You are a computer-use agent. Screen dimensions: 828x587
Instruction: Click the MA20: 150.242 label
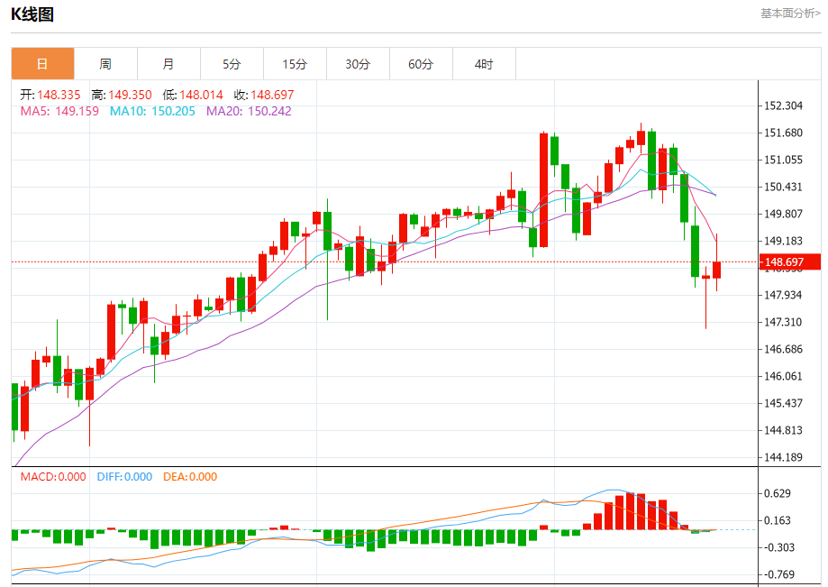coord(249,111)
